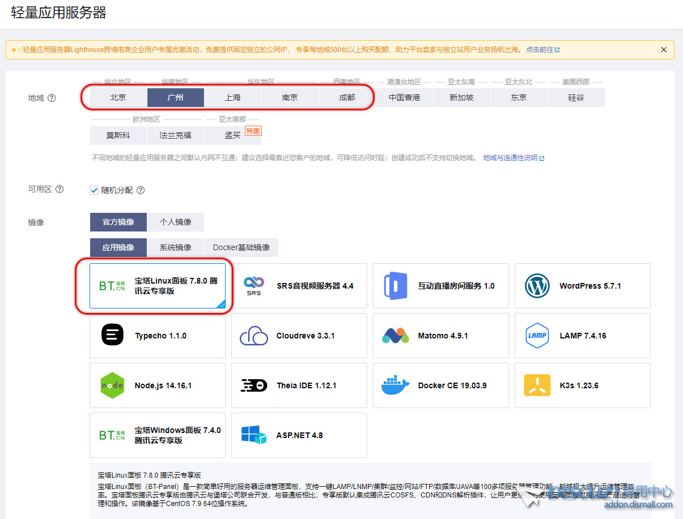The image size is (683, 519).
Task: Choose the Theia IDE 1.12.1 image card
Action: (299, 385)
